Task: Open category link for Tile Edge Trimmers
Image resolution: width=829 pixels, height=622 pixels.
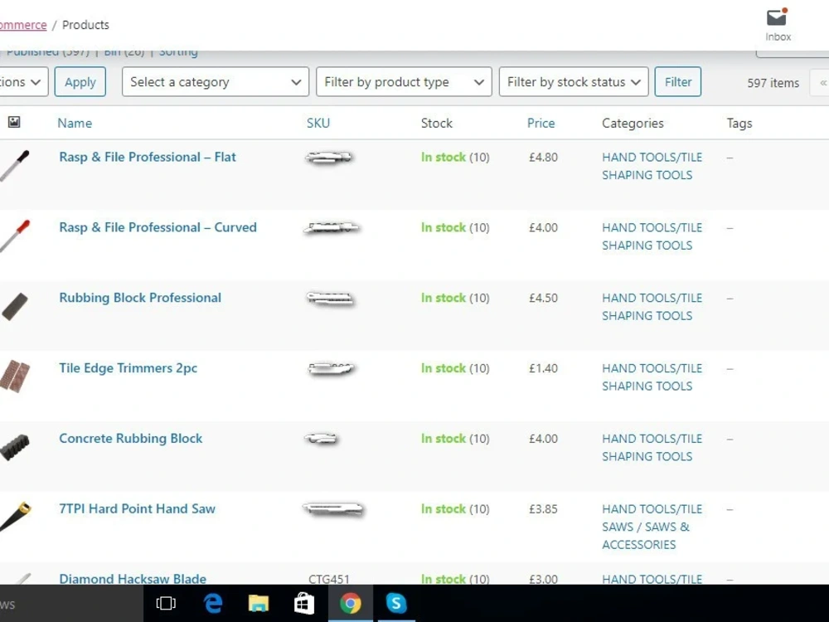Action: [x=652, y=377]
